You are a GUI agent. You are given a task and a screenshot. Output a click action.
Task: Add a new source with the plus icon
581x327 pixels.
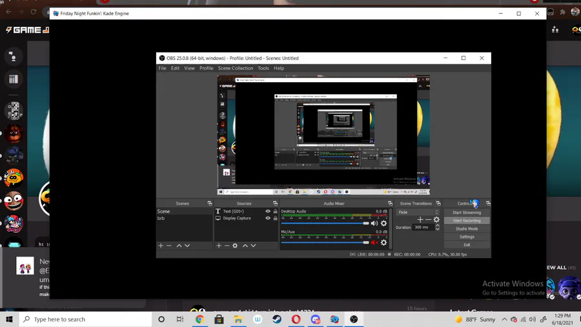pos(219,246)
